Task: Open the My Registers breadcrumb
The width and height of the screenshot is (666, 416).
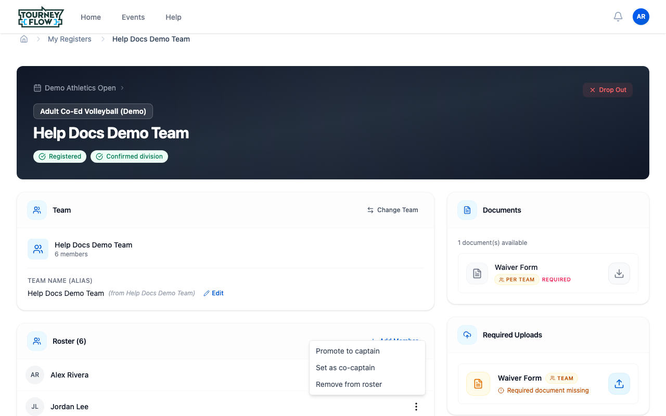Action: [70, 39]
